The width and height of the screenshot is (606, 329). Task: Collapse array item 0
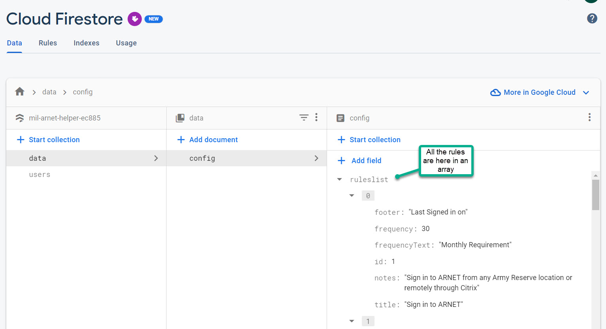[x=352, y=196]
